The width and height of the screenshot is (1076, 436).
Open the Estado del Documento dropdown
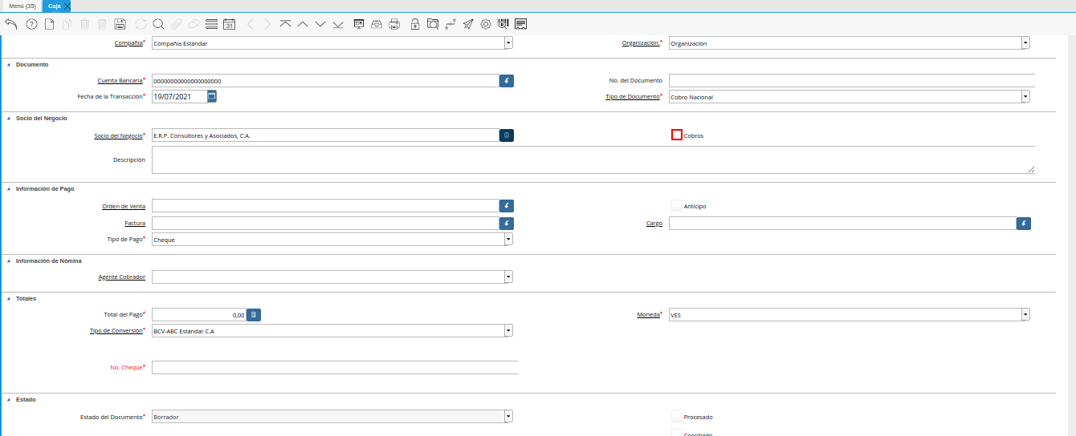point(508,417)
